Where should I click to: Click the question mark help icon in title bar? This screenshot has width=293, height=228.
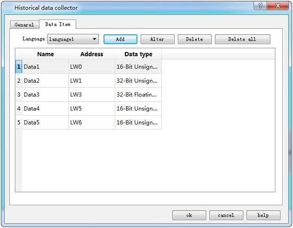click(260, 6)
